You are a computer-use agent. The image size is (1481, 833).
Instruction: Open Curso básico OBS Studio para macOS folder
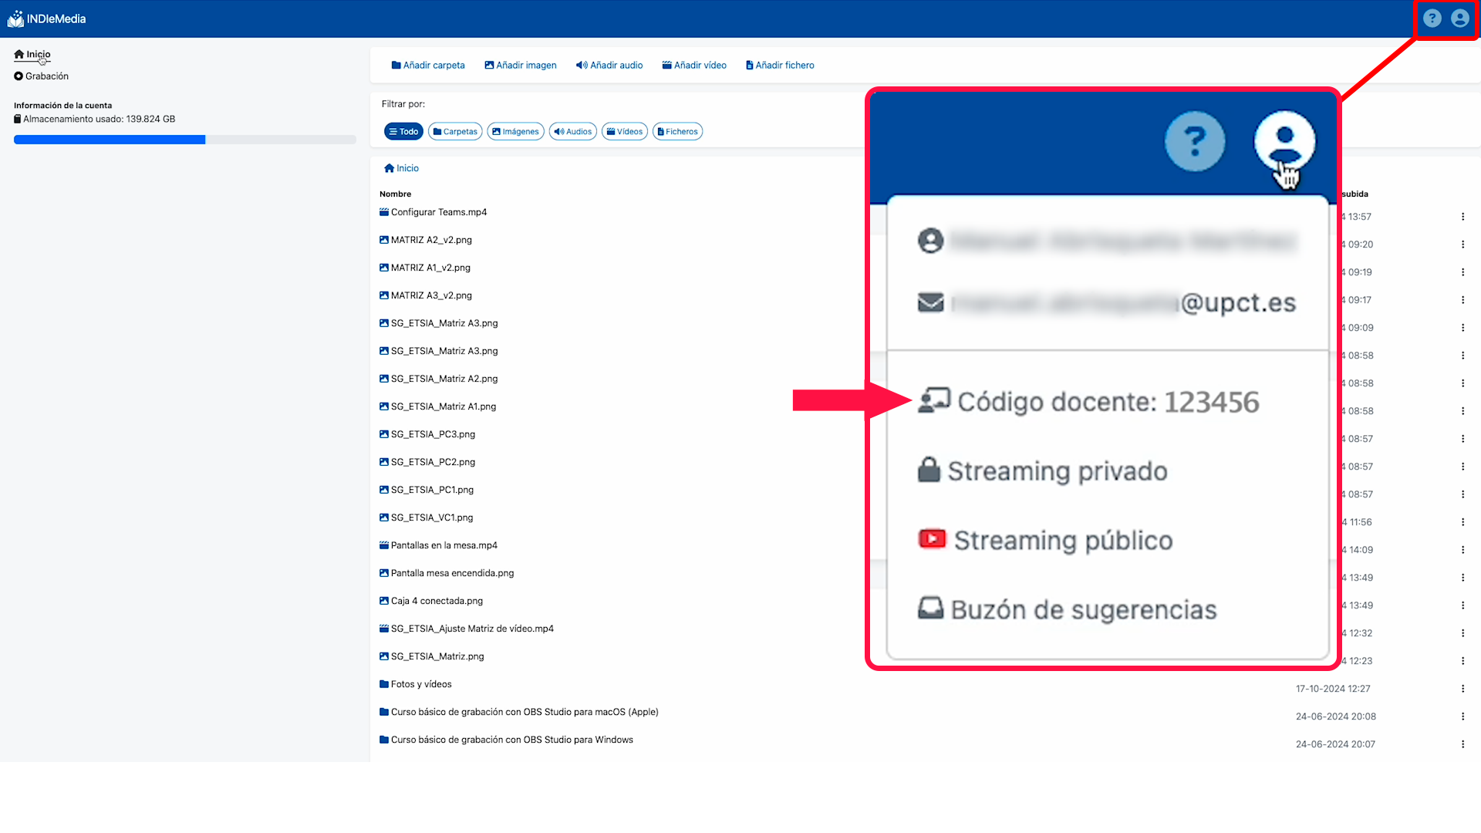coord(518,712)
